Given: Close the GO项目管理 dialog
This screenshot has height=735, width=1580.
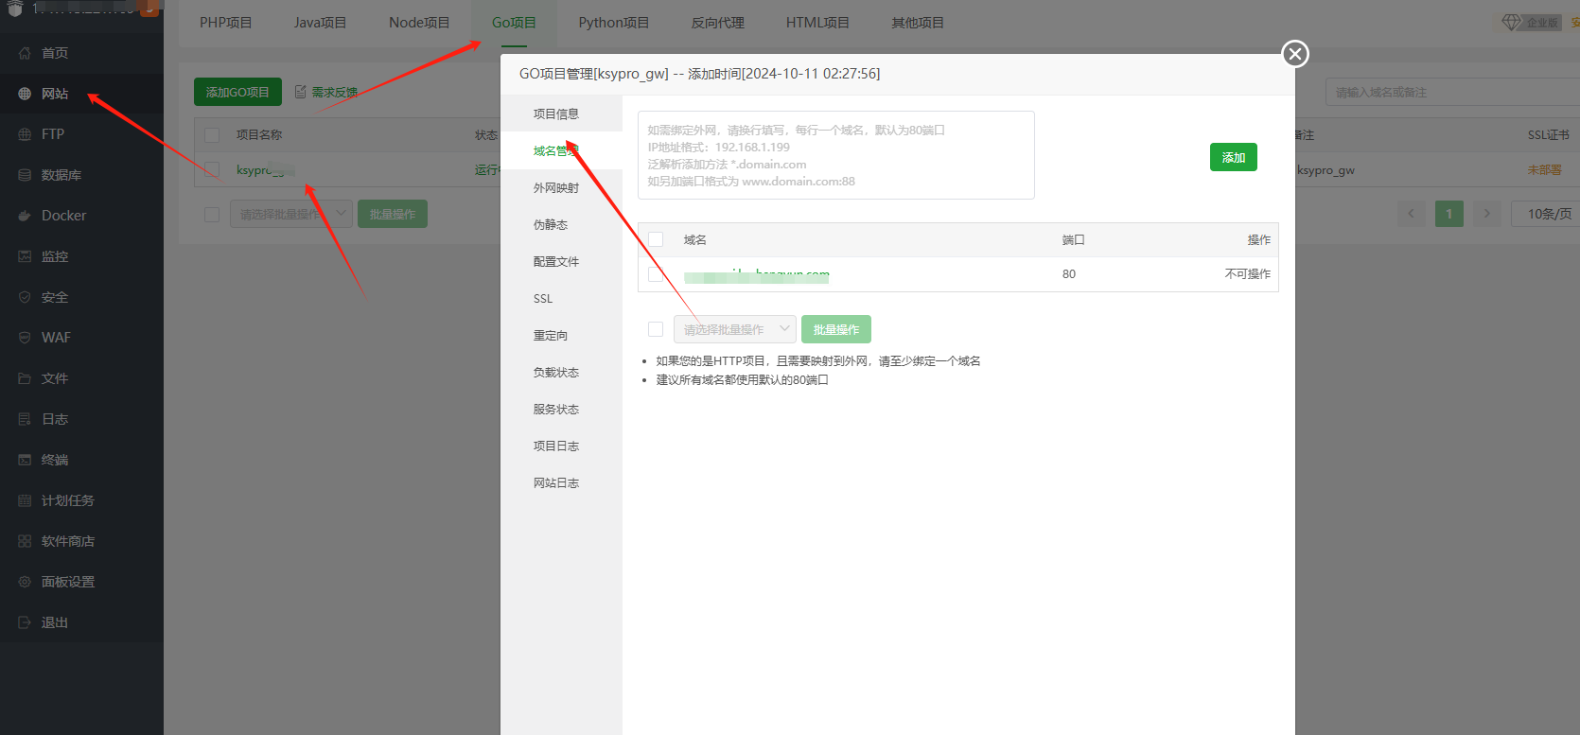Looking at the screenshot, I should pos(1295,54).
